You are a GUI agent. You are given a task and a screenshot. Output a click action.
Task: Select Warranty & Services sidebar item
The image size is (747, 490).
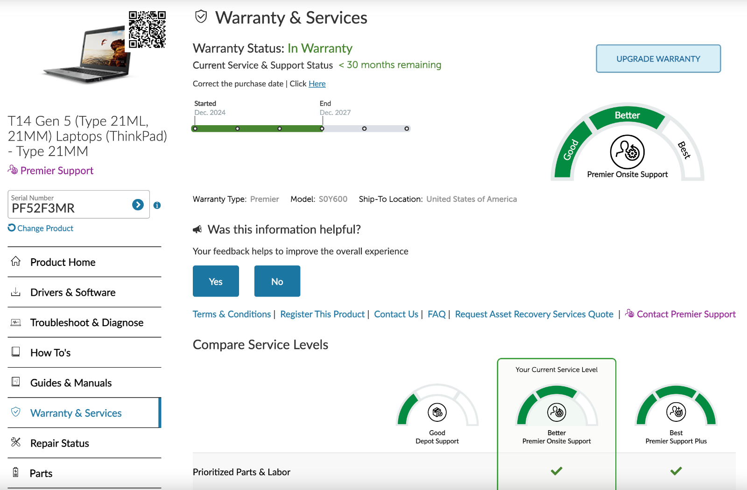pyautogui.click(x=85, y=413)
